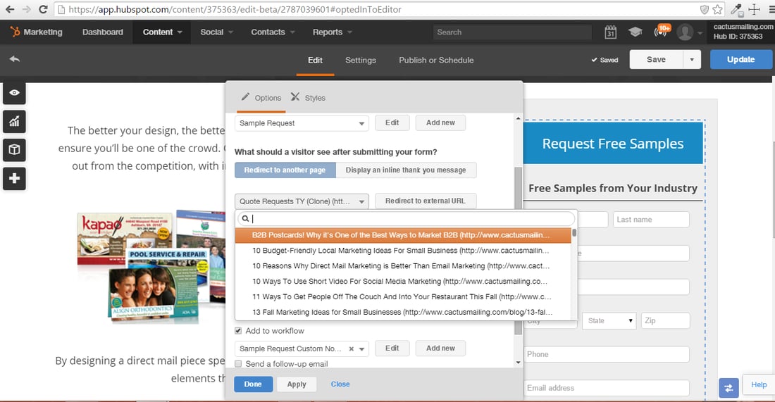Click Redirect to external URL button
The height and width of the screenshot is (402, 775).
[426, 201]
